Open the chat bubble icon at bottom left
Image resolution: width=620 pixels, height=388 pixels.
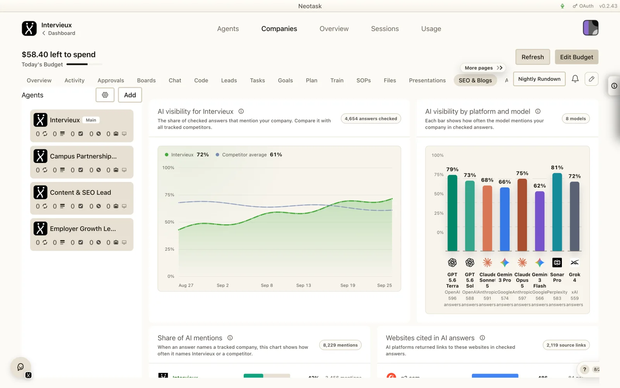click(x=21, y=367)
